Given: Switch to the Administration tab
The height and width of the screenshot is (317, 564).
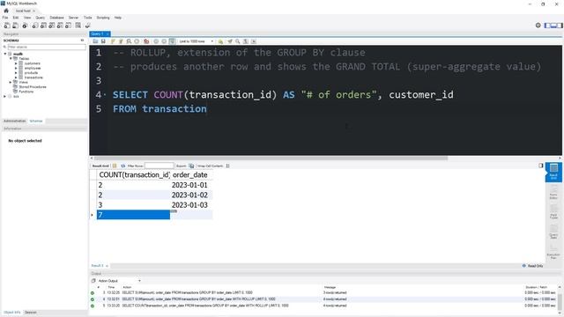Looking at the screenshot, I should coord(15,122).
